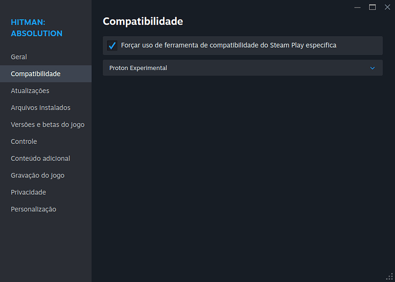Open the Personalização tab
This screenshot has width=395, height=282.
click(46, 209)
